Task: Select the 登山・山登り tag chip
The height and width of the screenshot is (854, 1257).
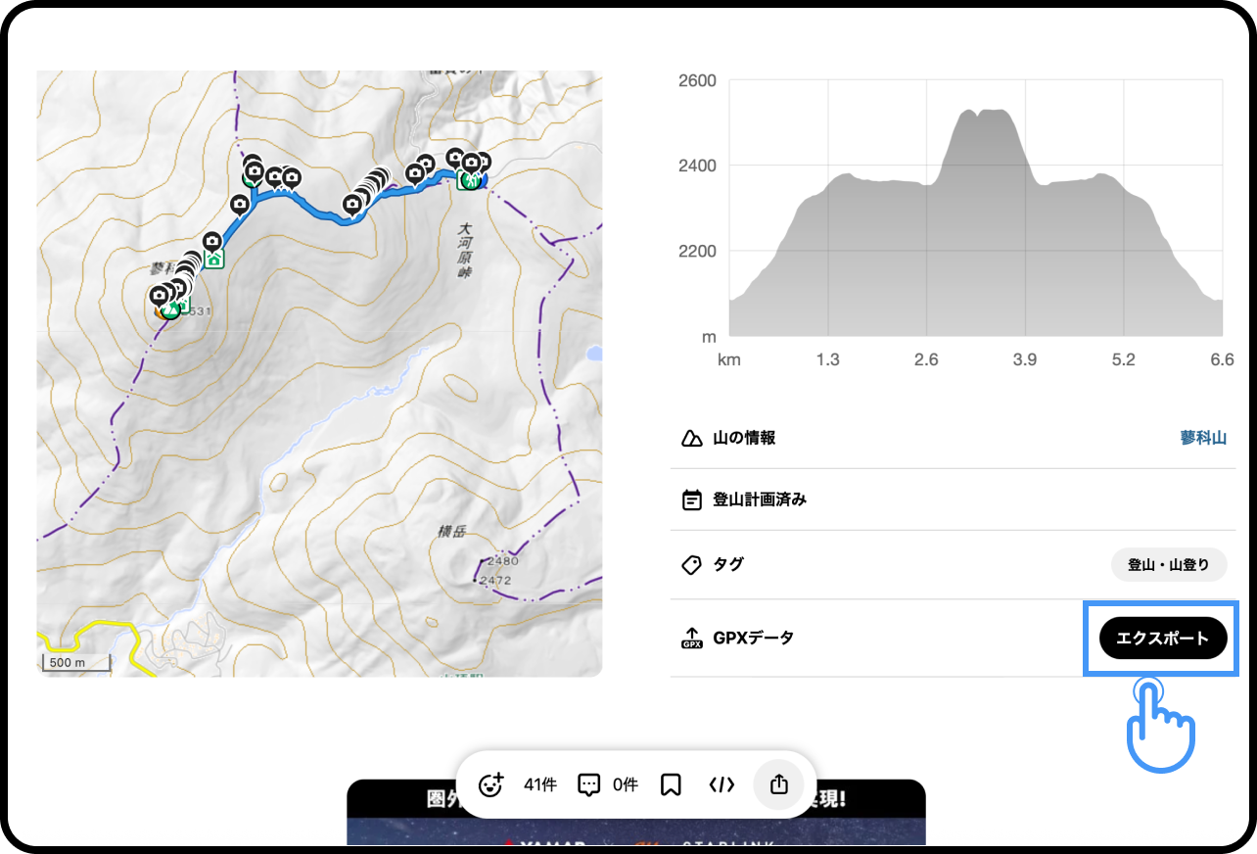Action: (1168, 565)
